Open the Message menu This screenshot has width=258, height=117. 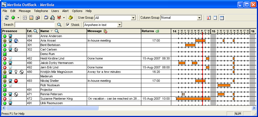tap(25, 11)
